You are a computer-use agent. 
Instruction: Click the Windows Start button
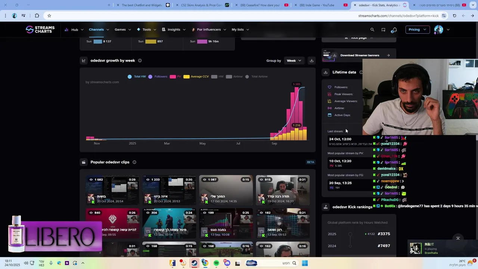coord(305,263)
